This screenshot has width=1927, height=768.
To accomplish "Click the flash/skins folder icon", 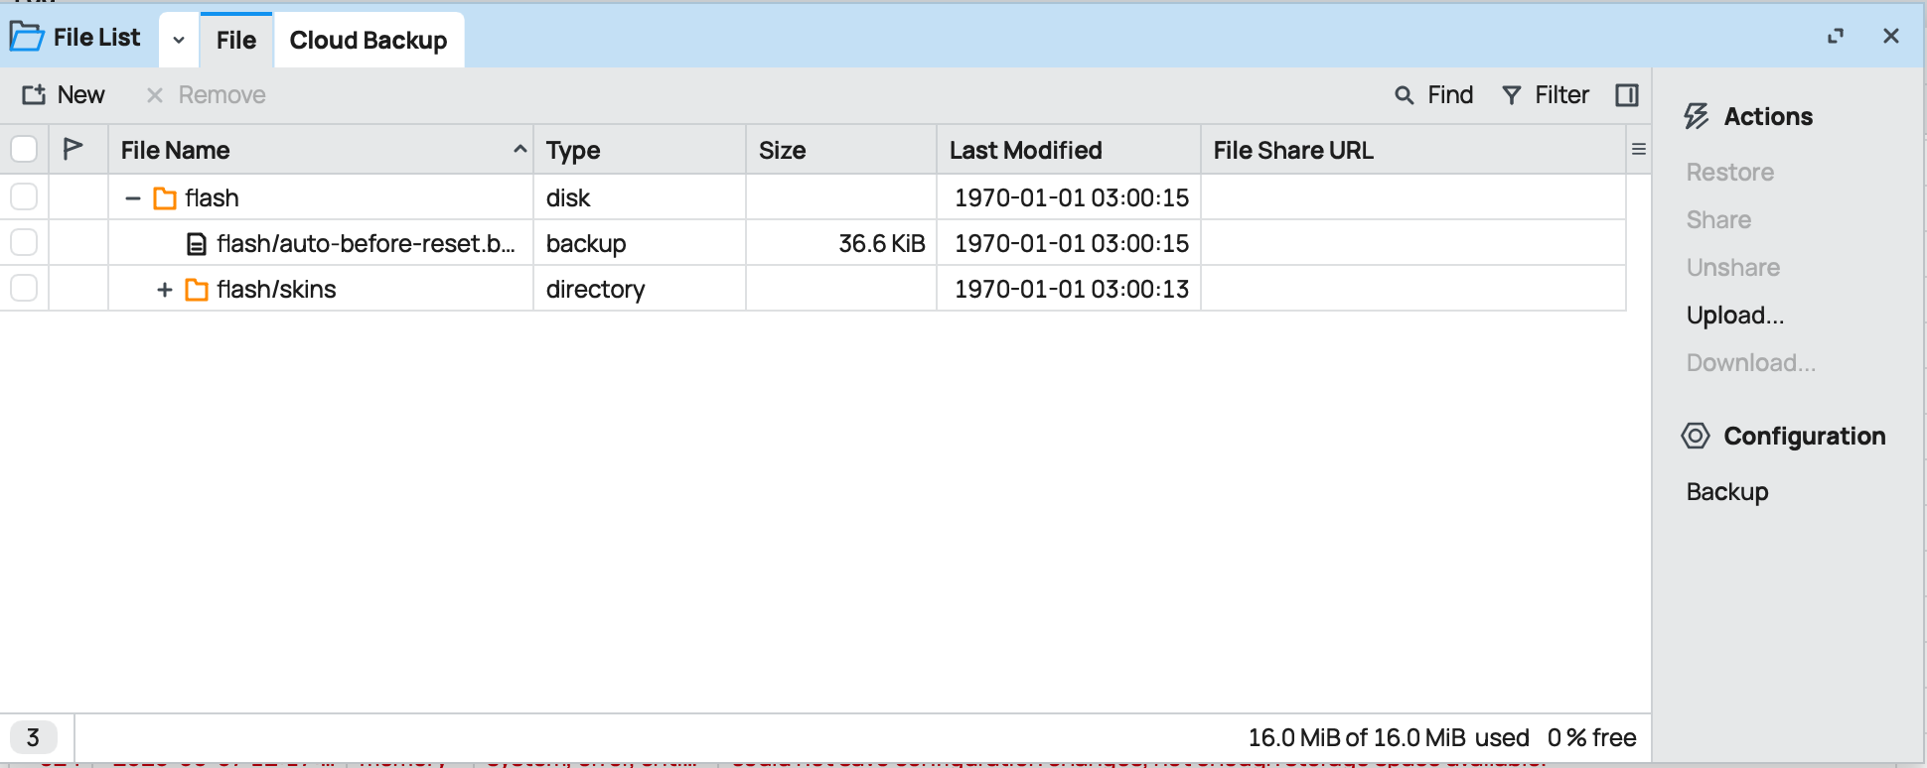I will (197, 290).
